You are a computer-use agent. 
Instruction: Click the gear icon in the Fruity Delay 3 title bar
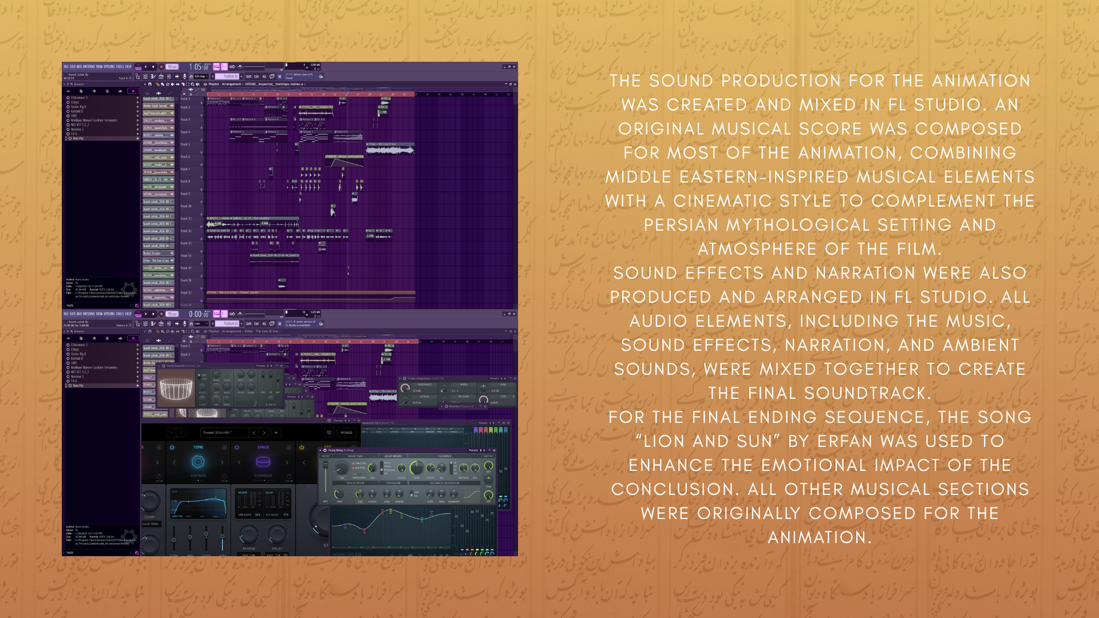tap(325, 450)
